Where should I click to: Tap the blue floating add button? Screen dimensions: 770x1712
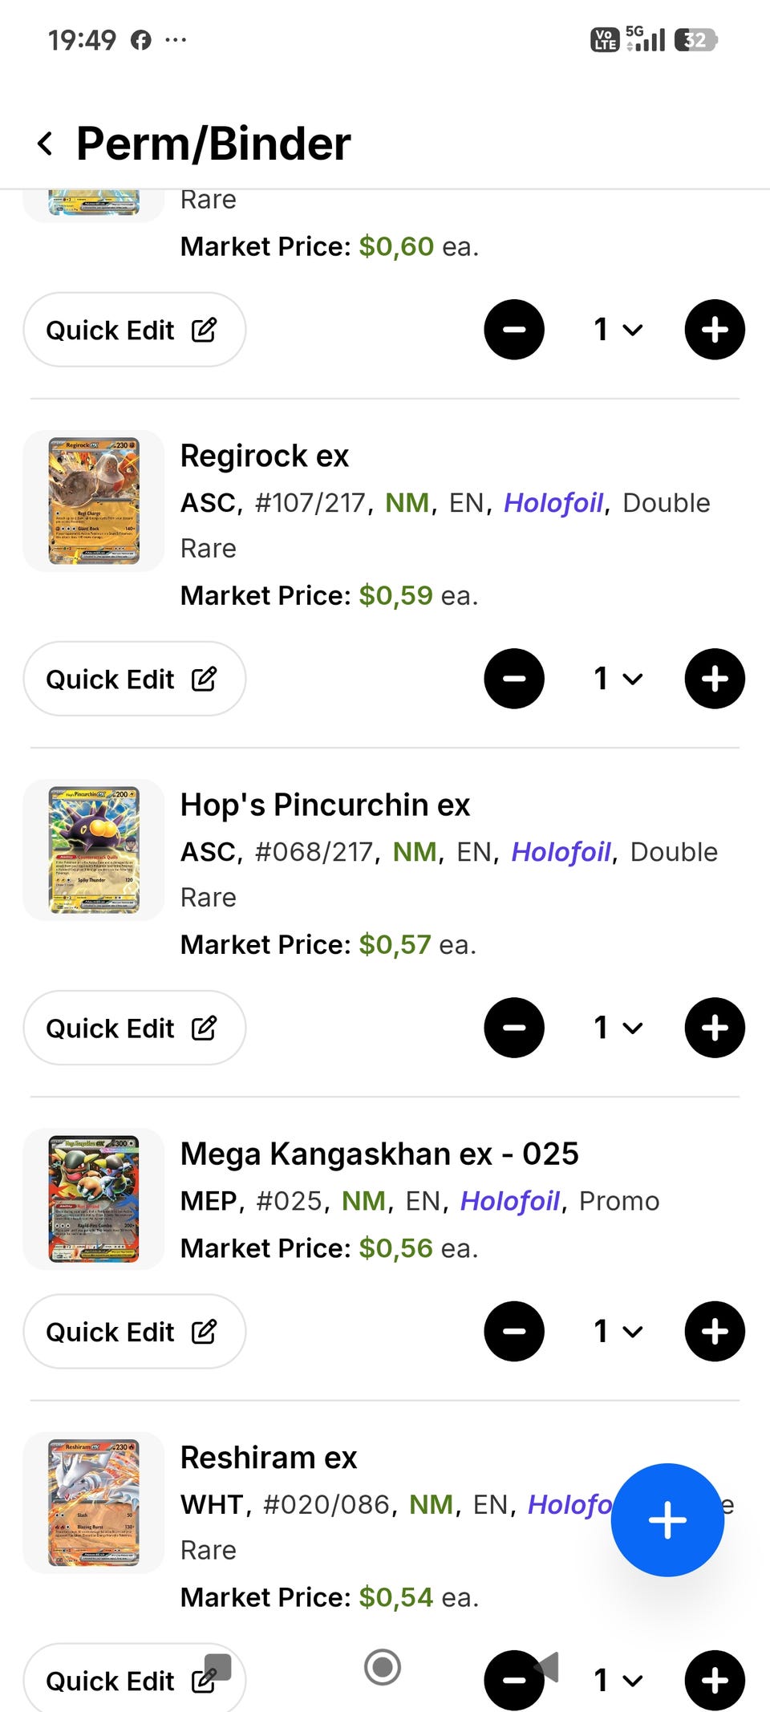click(667, 1519)
